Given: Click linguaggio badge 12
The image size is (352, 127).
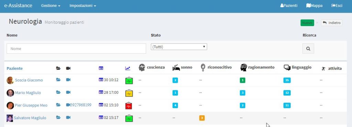Looking at the screenshot, I should click(x=287, y=93).
